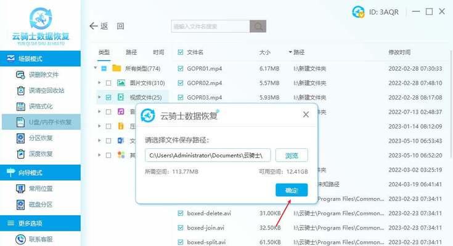Expand the other type tree node
This screenshot has height=246, width=453.
[99, 155]
